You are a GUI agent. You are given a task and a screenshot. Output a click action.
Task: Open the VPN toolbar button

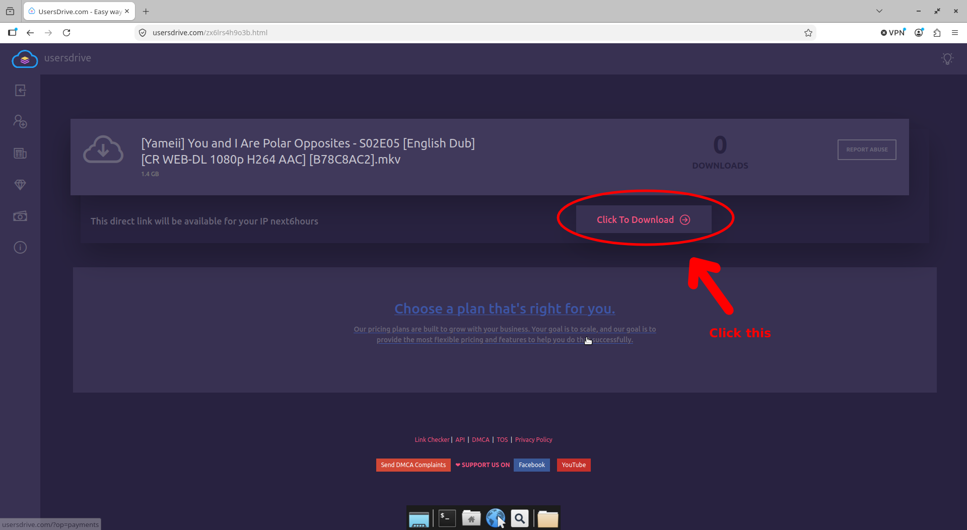click(893, 33)
